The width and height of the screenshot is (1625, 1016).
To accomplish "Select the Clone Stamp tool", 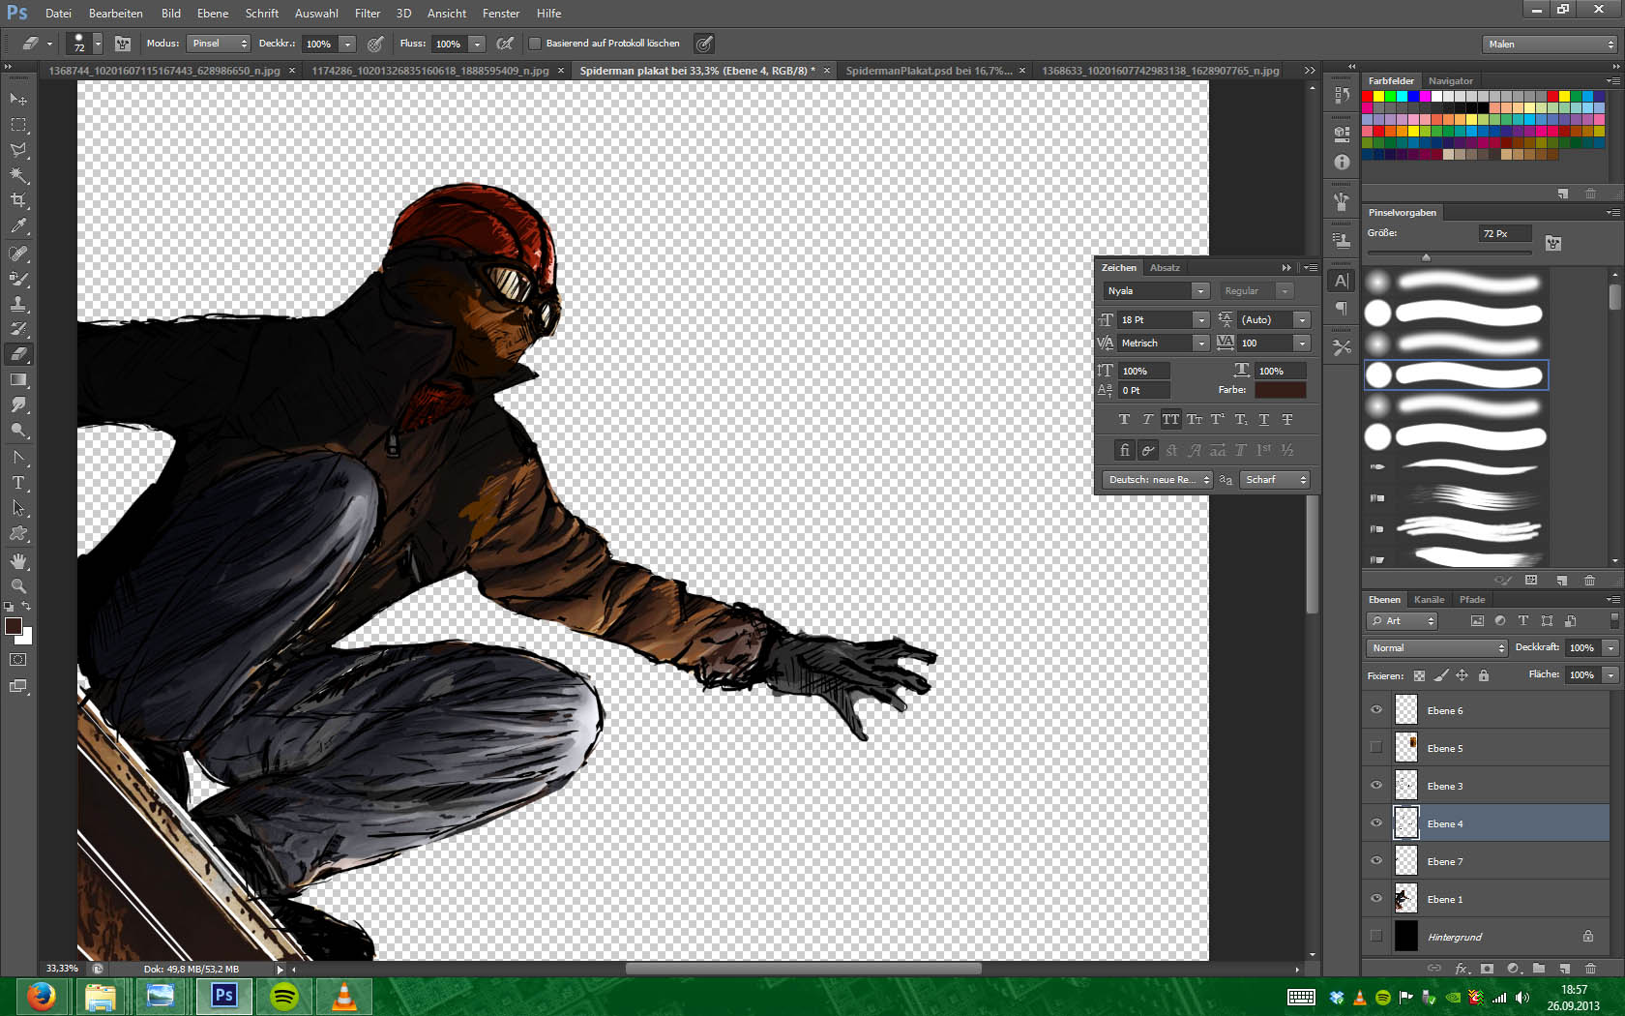I will [18, 304].
